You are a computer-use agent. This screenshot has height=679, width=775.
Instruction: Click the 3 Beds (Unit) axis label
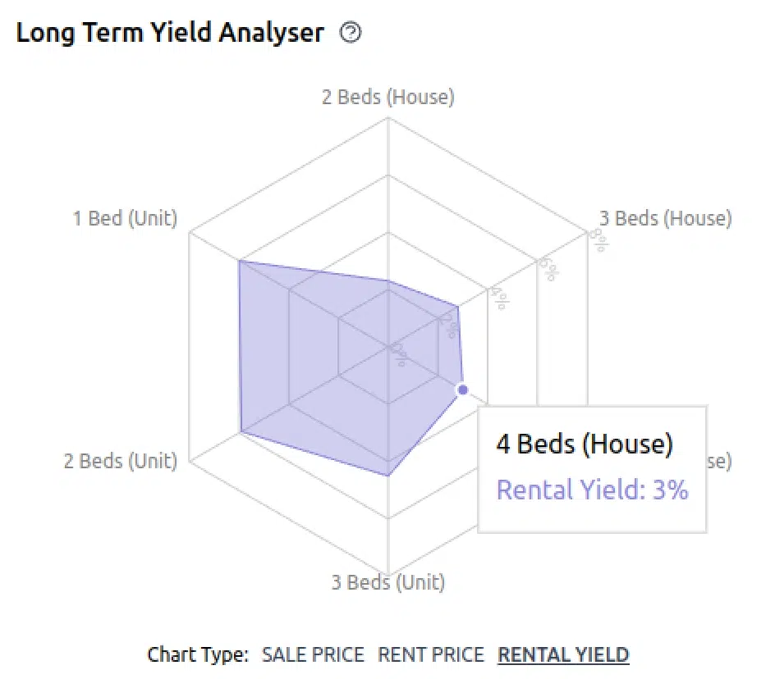point(388,582)
